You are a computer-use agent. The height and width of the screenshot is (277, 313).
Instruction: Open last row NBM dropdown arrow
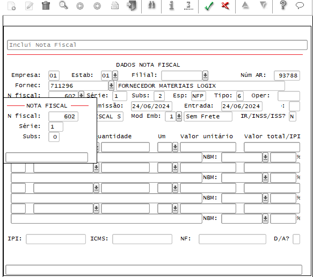click(x=265, y=218)
